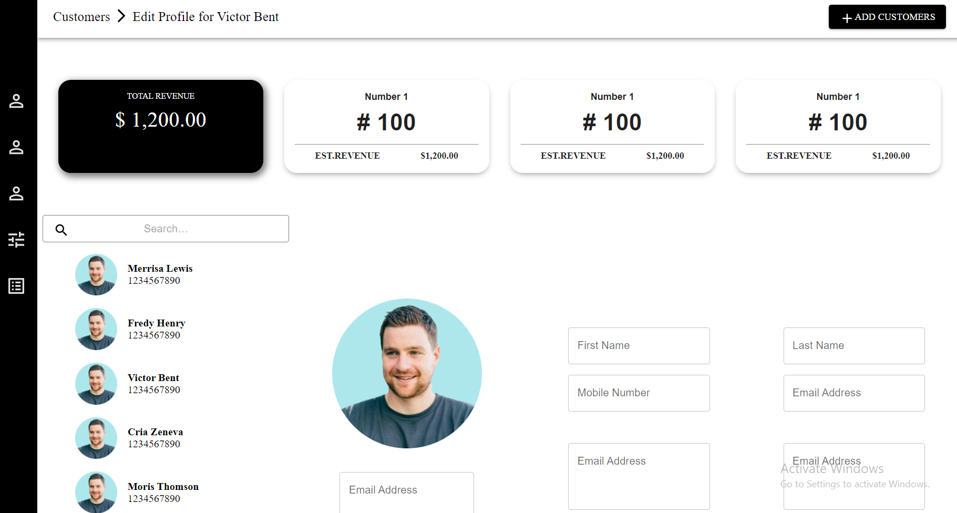
Task: Click Victor Bent's large profile photo
Action: (x=406, y=373)
